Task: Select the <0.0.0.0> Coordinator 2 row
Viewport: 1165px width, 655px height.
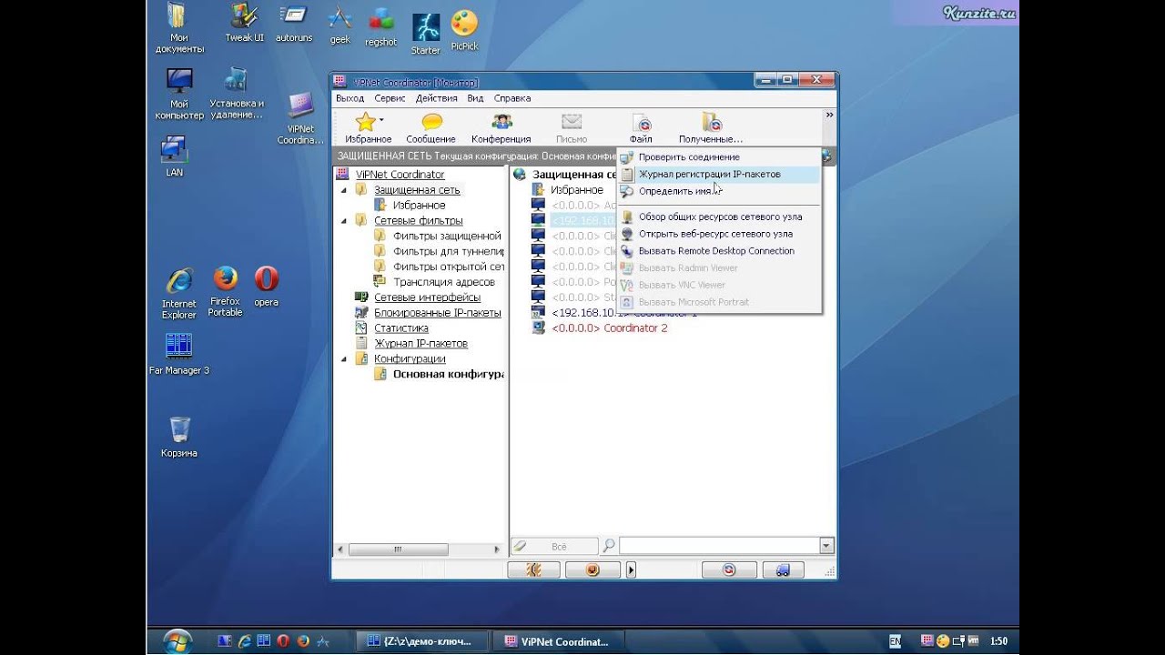Action: 609,328
